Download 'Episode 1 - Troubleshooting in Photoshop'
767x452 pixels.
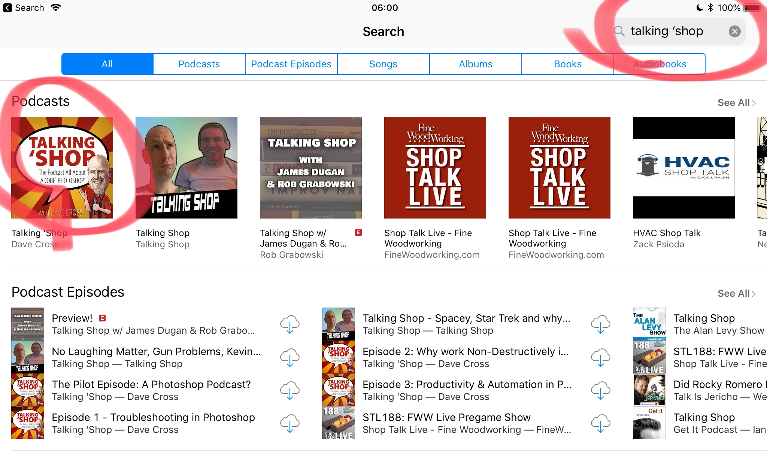click(x=289, y=423)
